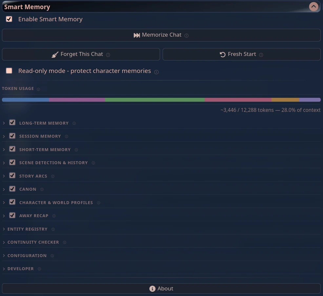Expand Canon section chevron
323x296 pixels.
[4, 189]
